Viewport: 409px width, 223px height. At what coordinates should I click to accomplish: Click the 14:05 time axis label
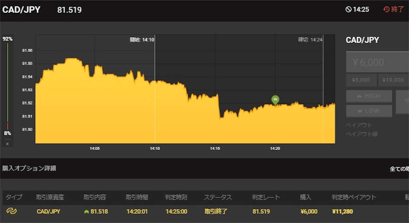coord(95,148)
